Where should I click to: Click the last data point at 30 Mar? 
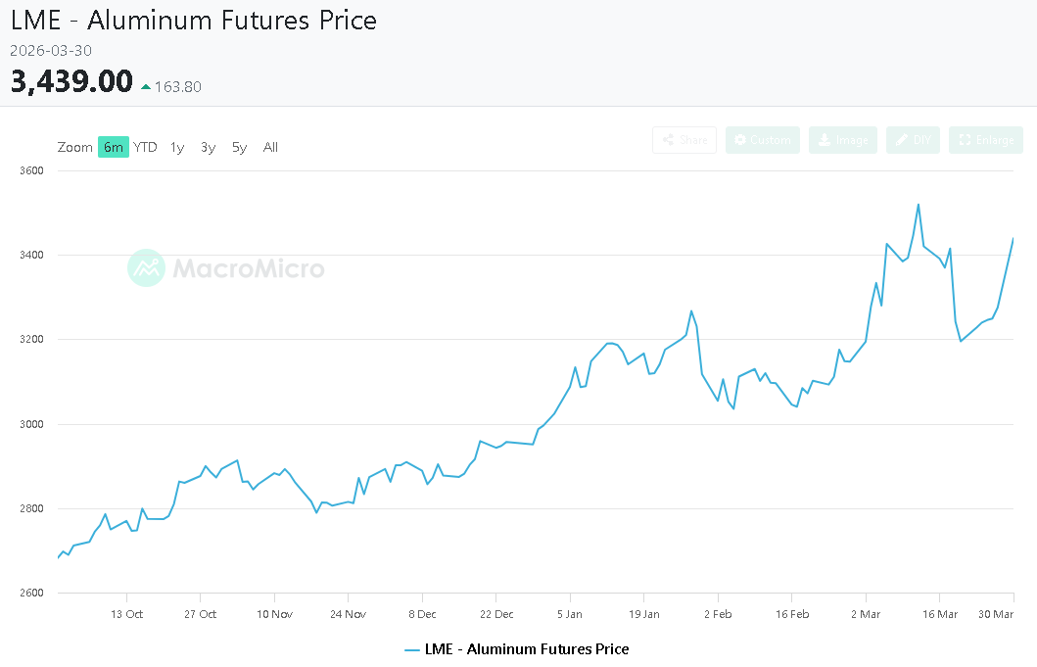point(1013,239)
